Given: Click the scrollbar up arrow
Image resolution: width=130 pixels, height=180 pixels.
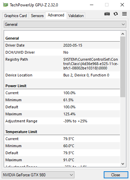Looking at the screenshot, I should 123,34.
